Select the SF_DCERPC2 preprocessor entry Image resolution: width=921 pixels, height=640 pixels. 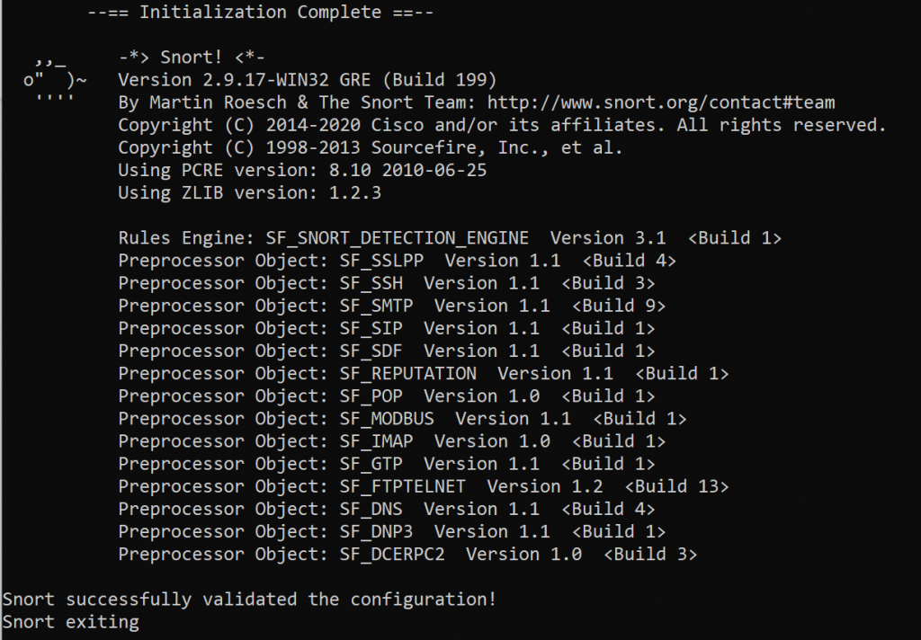(x=407, y=554)
